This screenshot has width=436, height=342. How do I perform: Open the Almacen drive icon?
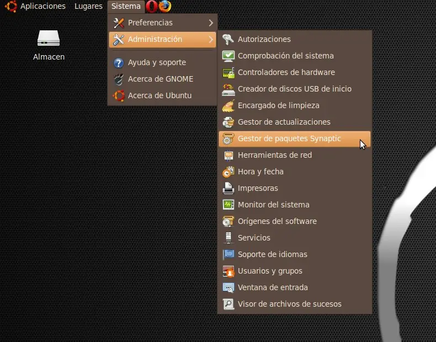pyautogui.click(x=49, y=38)
